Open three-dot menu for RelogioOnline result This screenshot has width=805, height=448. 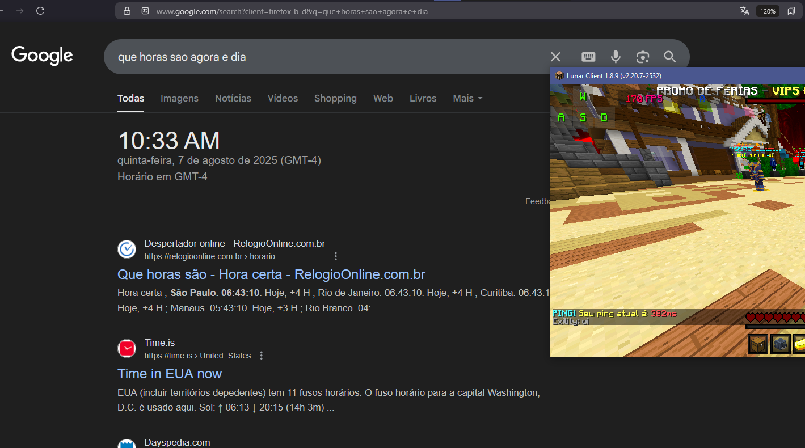pyautogui.click(x=335, y=256)
